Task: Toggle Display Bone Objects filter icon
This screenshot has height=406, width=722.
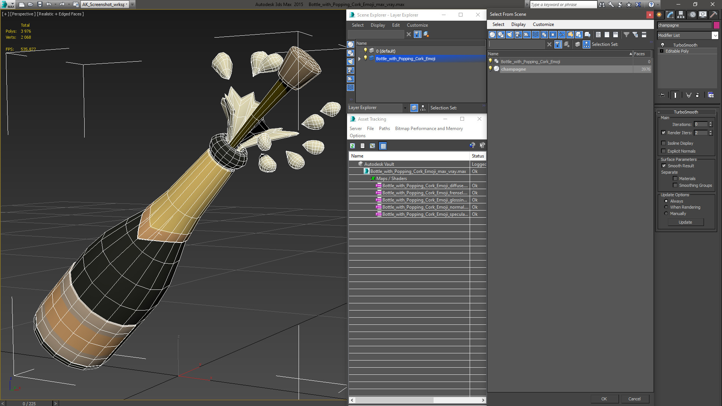Action: pos(561,35)
